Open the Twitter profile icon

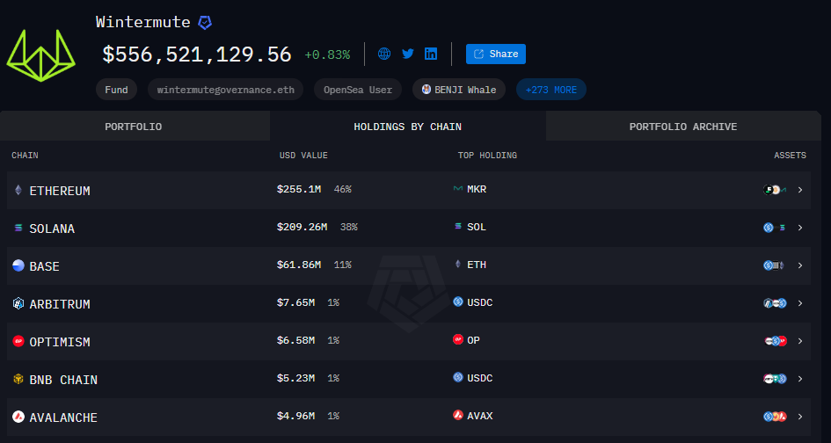point(407,54)
